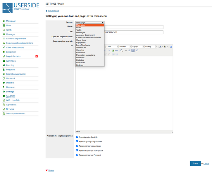Click the text color icon in editor
The height and width of the screenshot is (175, 212).
(x=160, y=47)
